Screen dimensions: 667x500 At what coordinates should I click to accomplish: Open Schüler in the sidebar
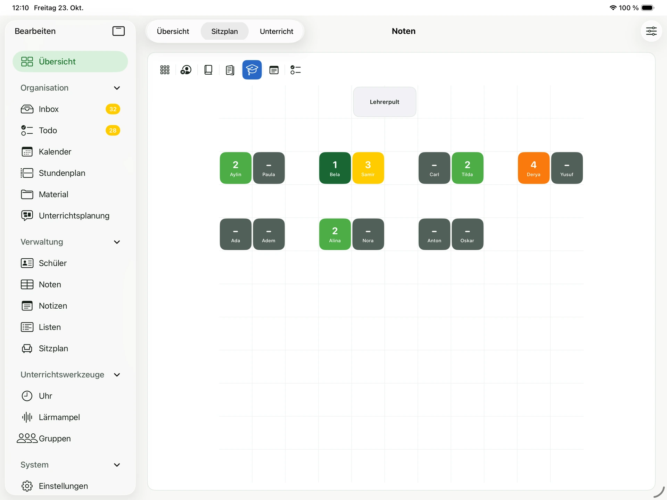70,263
